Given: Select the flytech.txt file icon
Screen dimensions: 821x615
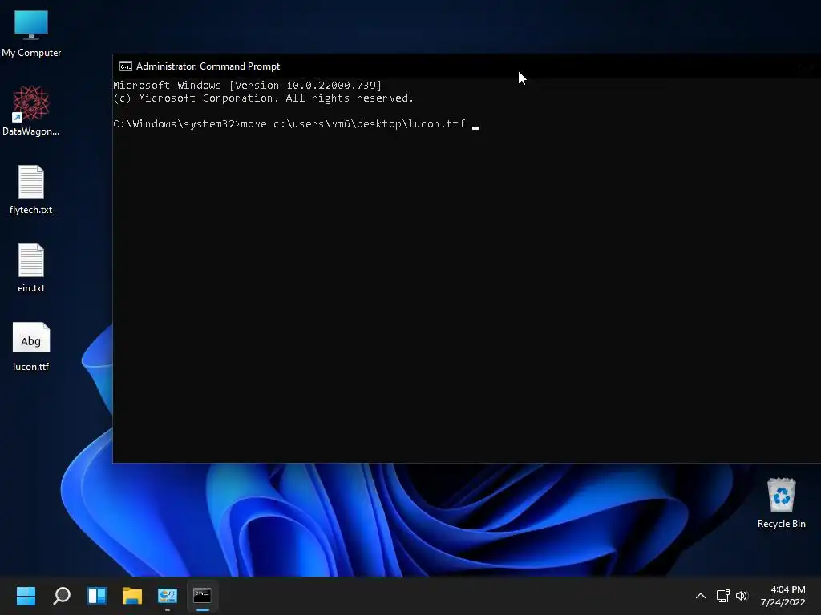Looking at the screenshot, I should click(31, 190).
